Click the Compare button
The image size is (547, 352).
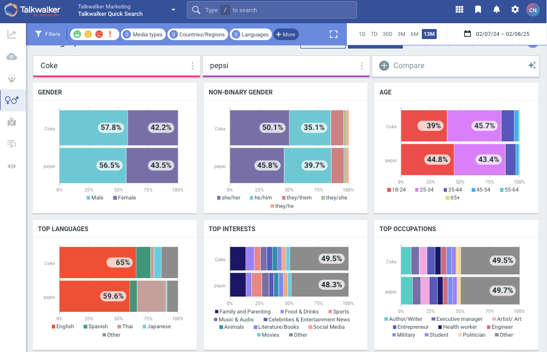point(402,65)
